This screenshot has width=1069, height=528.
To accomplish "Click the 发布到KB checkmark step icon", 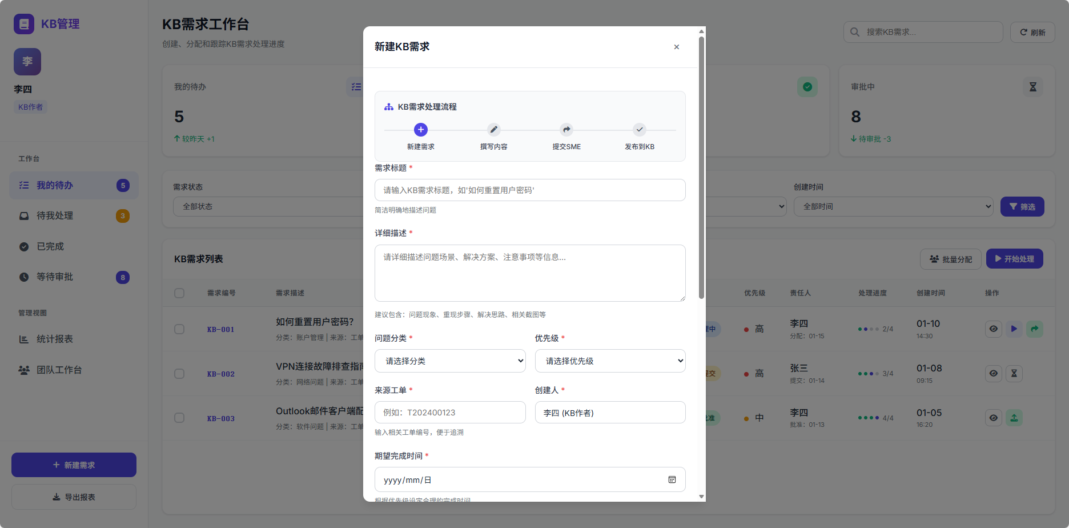I will pos(640,130).
